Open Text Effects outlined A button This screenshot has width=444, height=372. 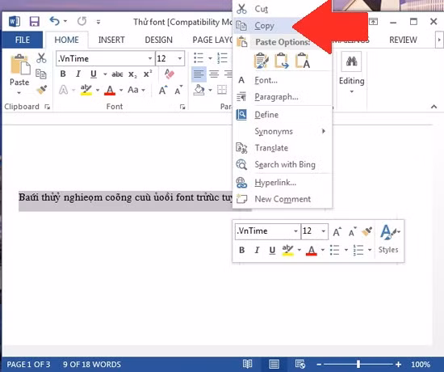point(64,90)
